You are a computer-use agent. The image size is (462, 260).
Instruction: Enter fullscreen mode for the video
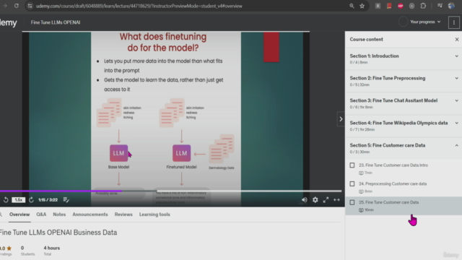pyautogui.click(x=326, y=200)
